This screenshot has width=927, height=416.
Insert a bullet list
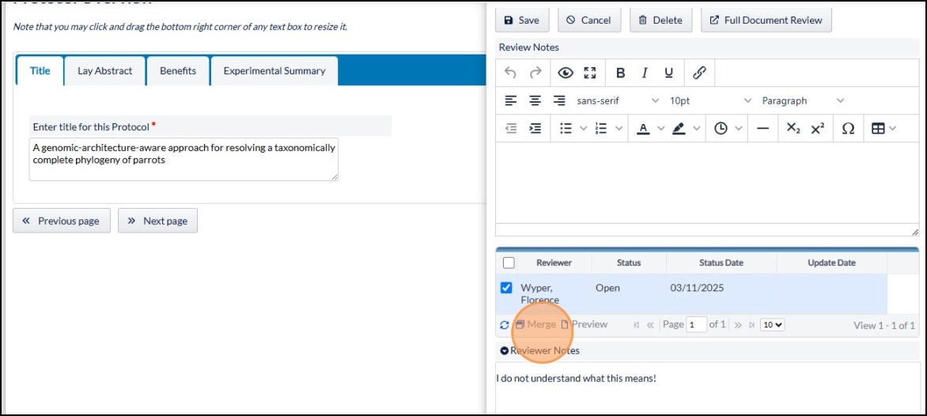pos(566,128)
